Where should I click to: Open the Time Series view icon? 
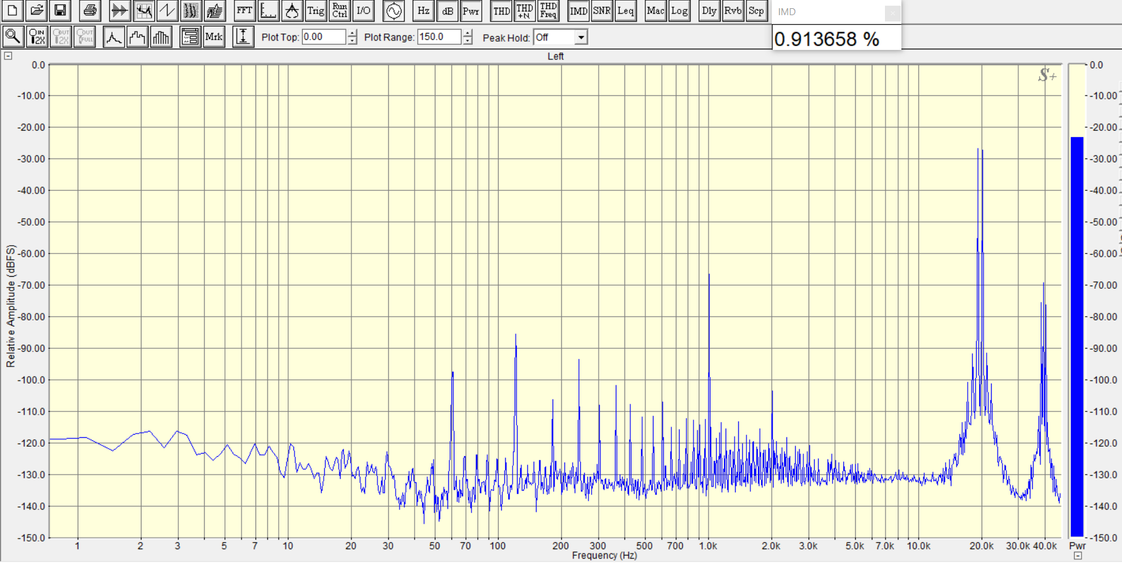(x=119, y=11)
